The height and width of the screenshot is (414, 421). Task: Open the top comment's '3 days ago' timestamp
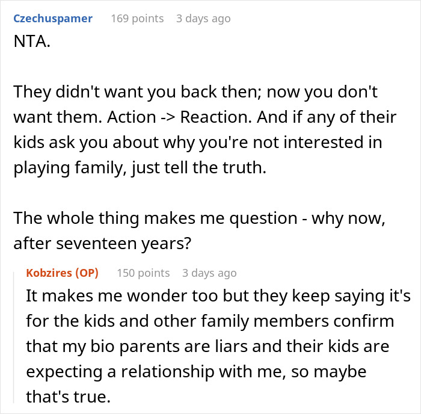tap(203, 19)
